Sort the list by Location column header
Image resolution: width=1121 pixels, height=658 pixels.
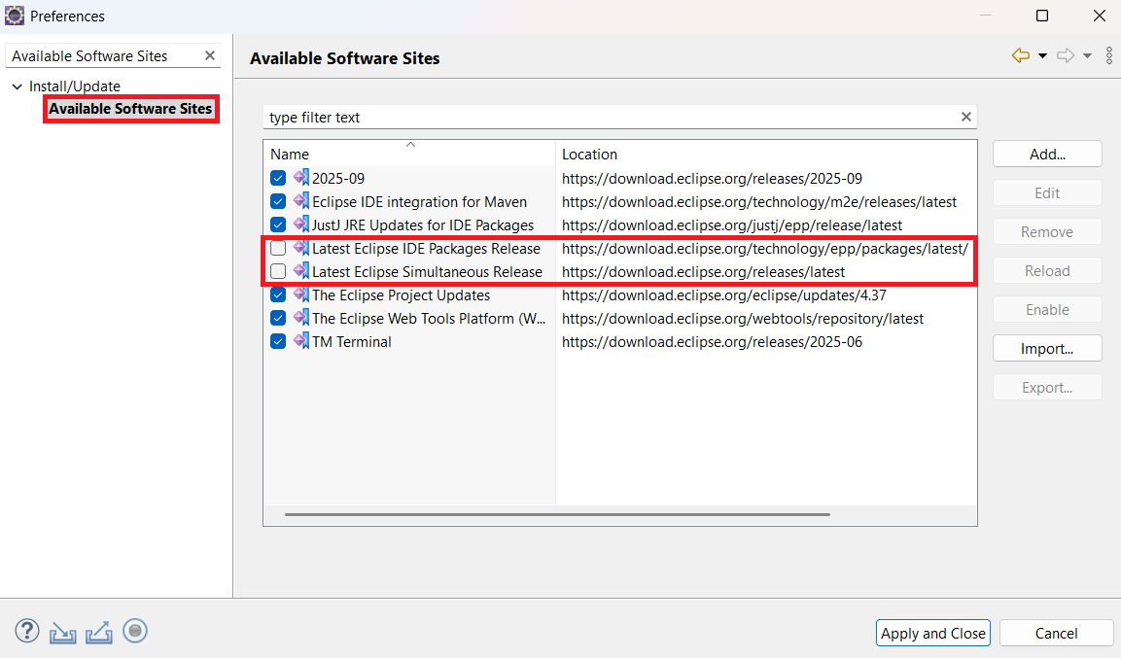click(x=589, y=155)
